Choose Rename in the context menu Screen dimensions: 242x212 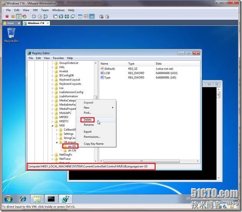pyautogui.click(x=96, y=125)
